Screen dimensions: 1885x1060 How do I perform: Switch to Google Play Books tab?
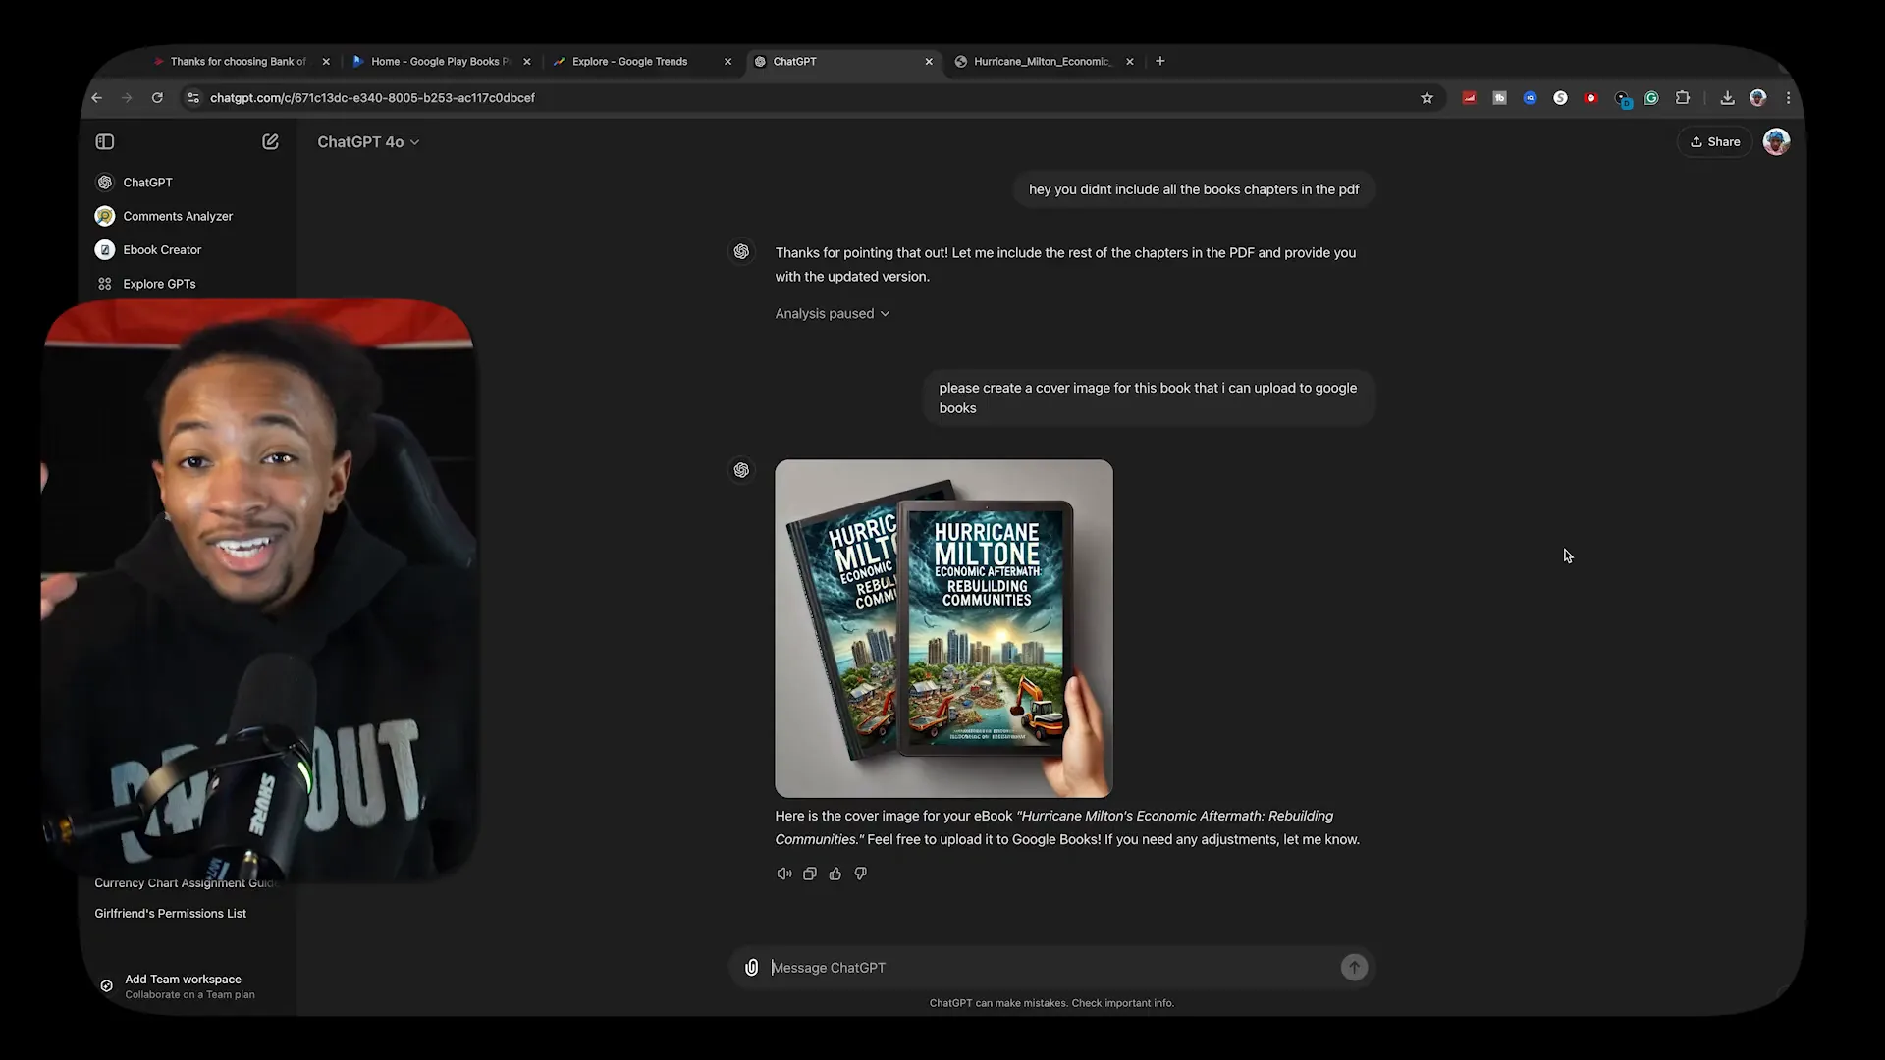click(441, 61)
